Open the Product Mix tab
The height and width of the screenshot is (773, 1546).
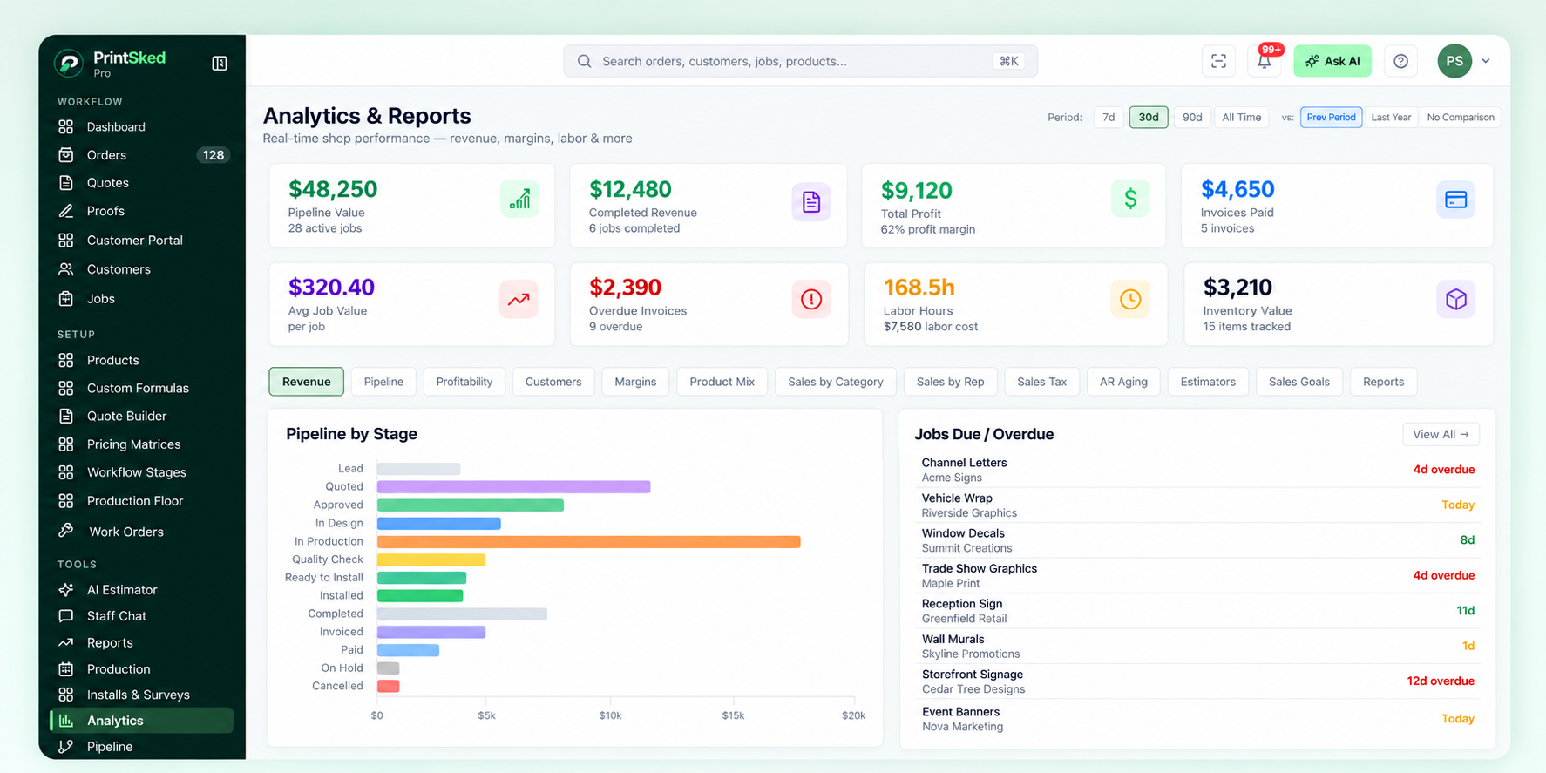click(x=722, y=382)
